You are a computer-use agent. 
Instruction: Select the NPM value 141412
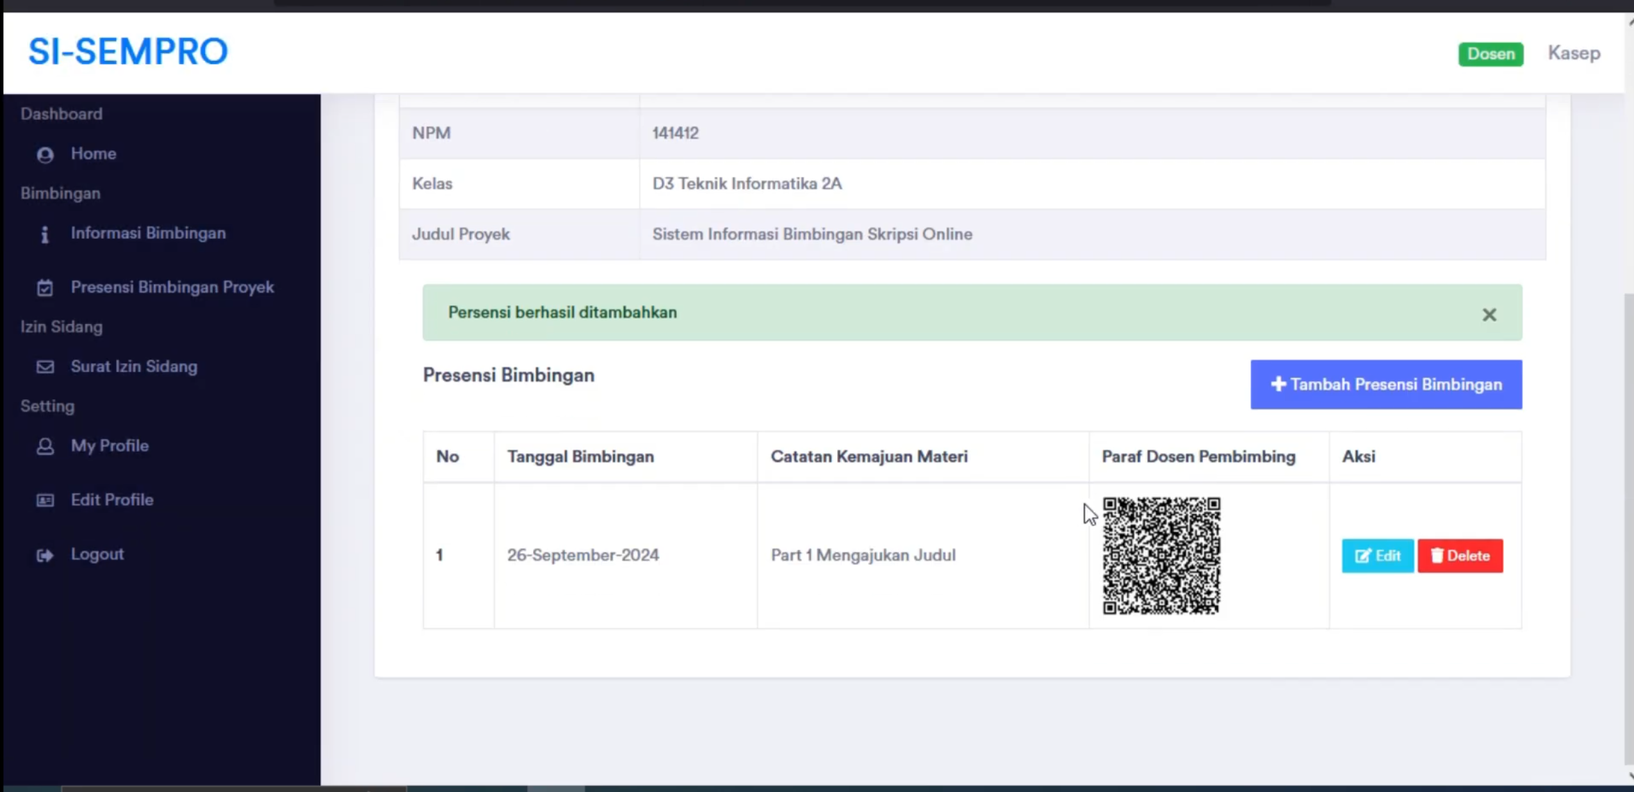pos(676,133)
